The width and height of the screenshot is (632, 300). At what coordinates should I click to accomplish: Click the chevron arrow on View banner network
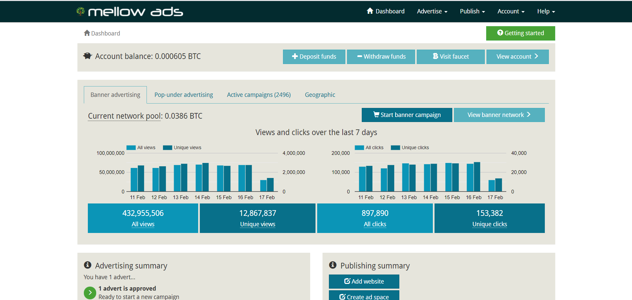[529, 114]
